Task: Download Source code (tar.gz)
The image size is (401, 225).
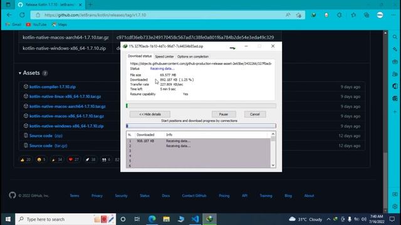Action: [x=48, y=146]
